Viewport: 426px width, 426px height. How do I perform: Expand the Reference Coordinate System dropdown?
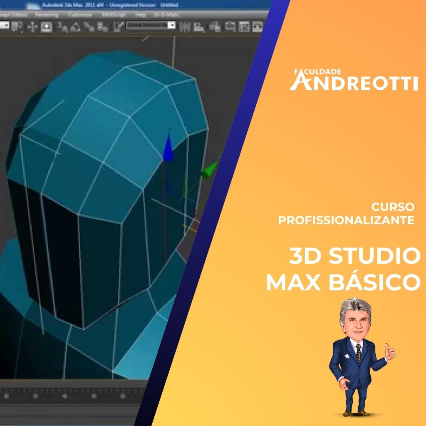point(4,25)
